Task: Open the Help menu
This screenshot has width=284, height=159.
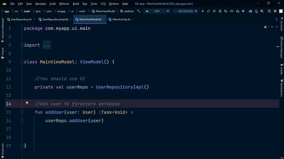Action: click(125, 4)
